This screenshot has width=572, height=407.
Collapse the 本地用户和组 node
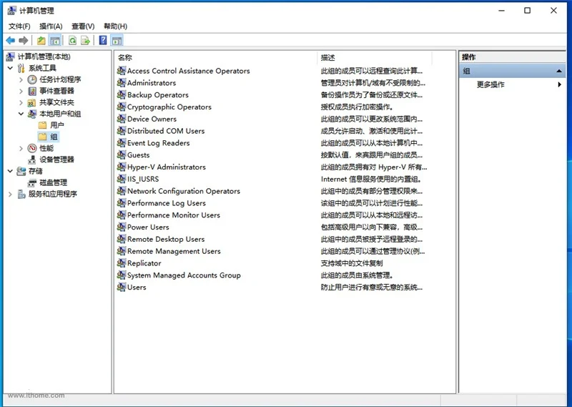(21, 114)
